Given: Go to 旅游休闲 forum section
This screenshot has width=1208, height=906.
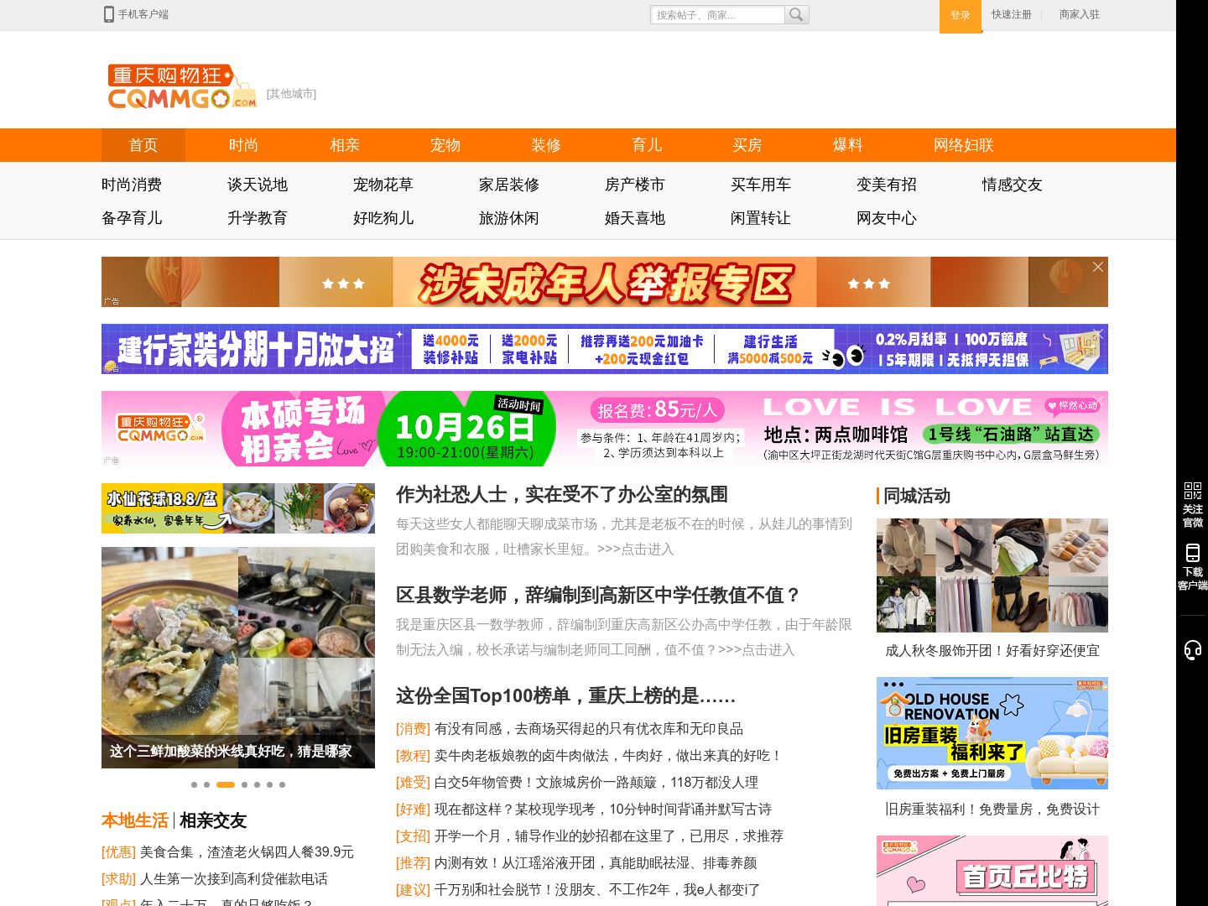Looking at the screenshot, I should click(509, 218).
